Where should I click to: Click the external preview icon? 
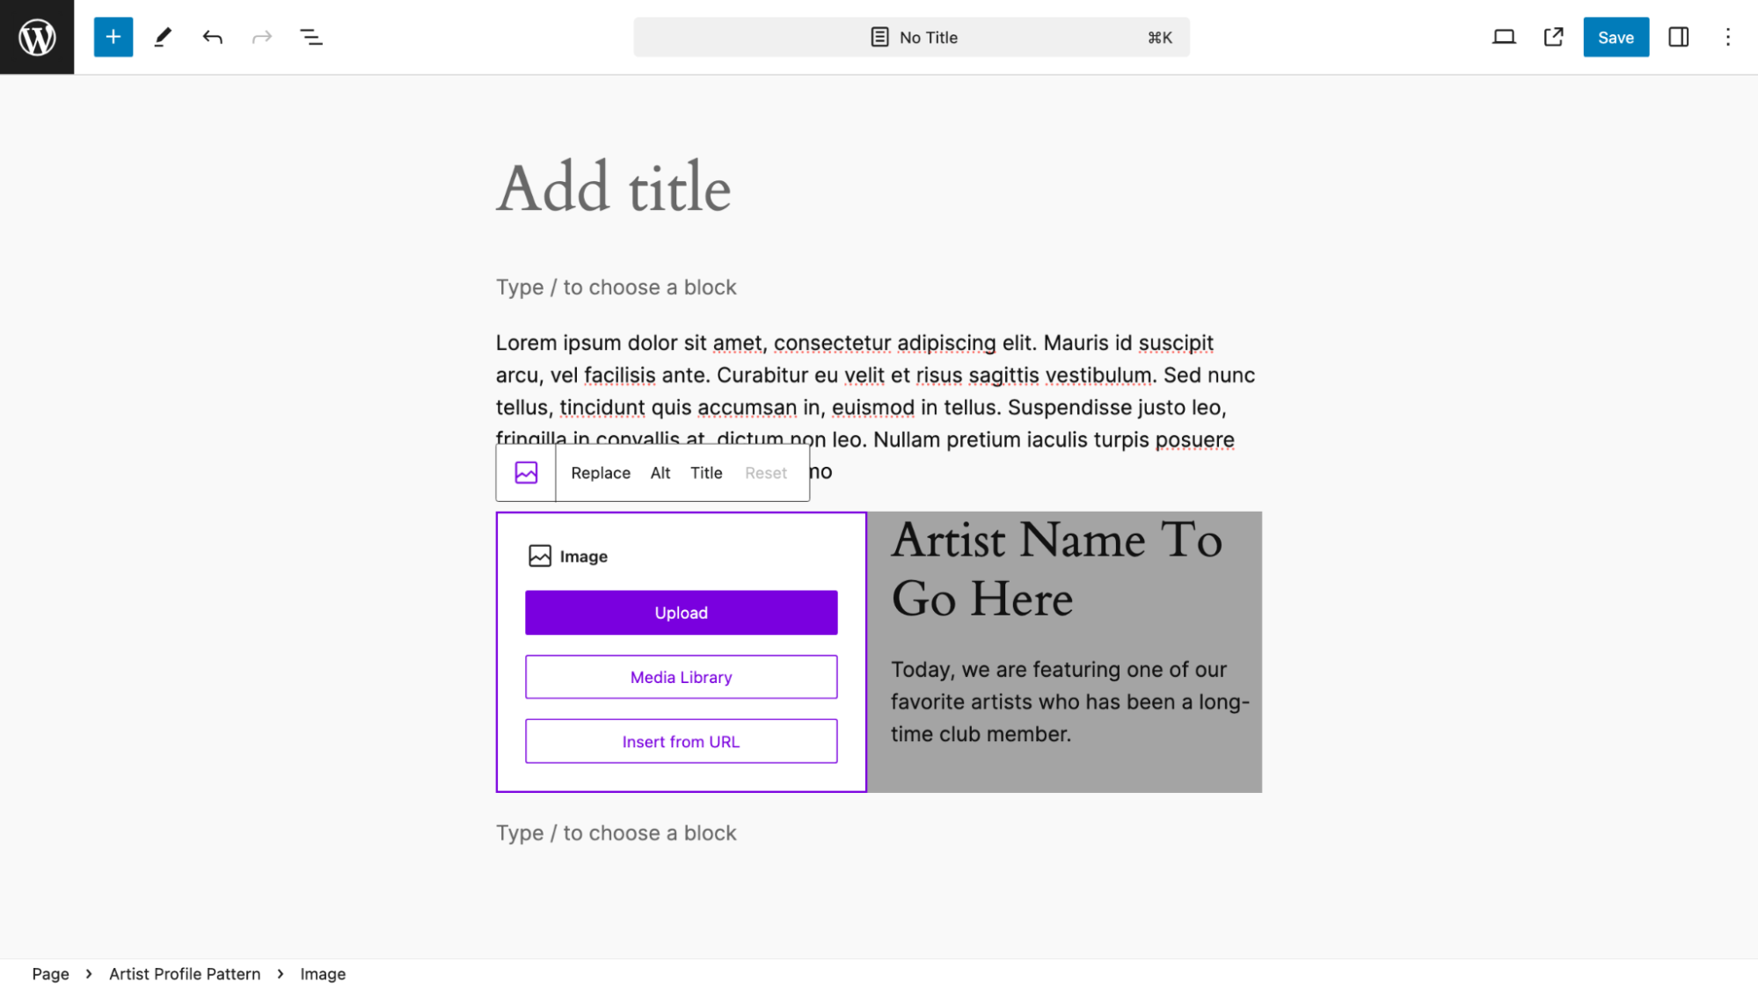pos(1554,36)
